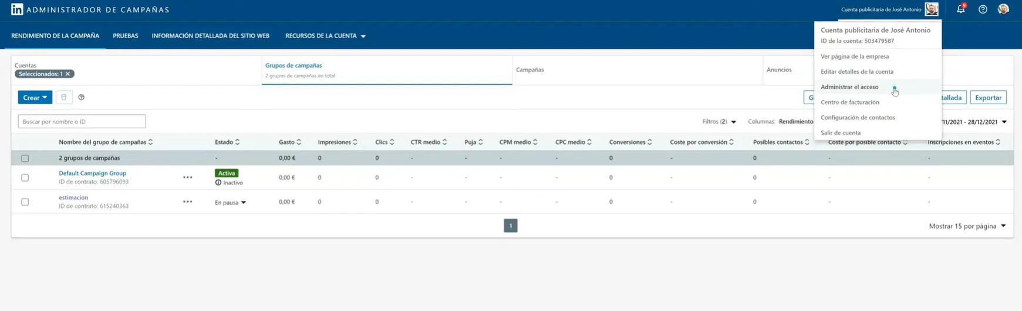Click the Exportar button

click(988, 97)
